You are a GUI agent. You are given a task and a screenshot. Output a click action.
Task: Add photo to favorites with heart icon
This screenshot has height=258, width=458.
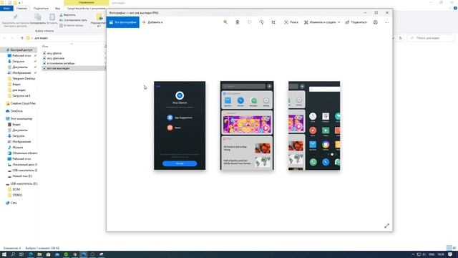250,22
